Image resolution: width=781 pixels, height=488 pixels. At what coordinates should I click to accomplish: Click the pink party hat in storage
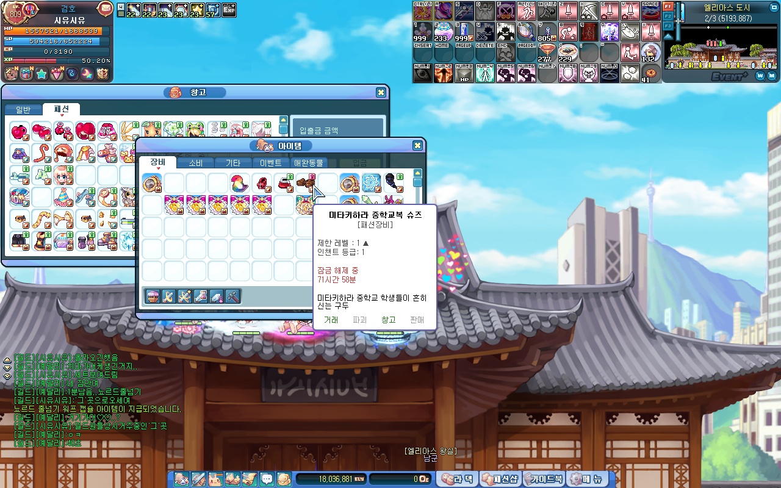63,196
